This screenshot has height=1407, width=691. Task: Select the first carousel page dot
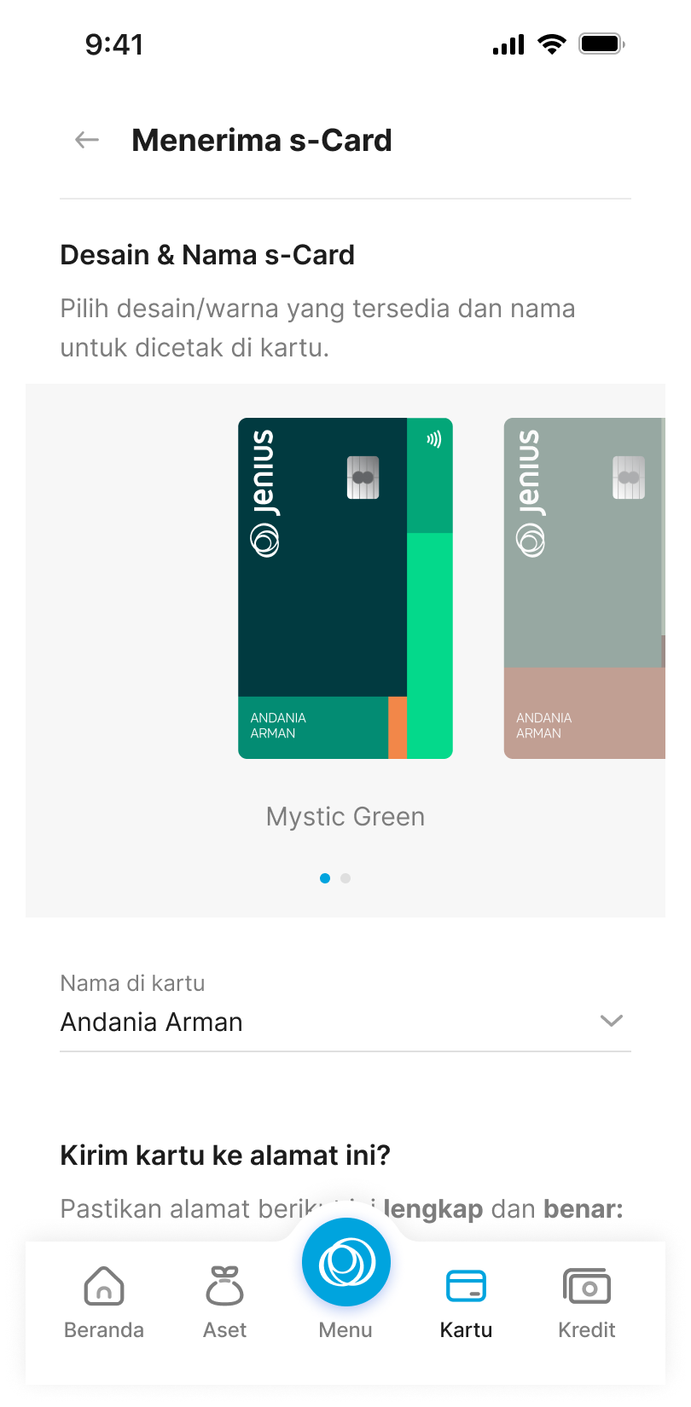325,878
